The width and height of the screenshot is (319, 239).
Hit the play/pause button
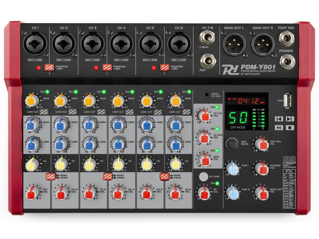pyautogui.click(x=279, y=128)
